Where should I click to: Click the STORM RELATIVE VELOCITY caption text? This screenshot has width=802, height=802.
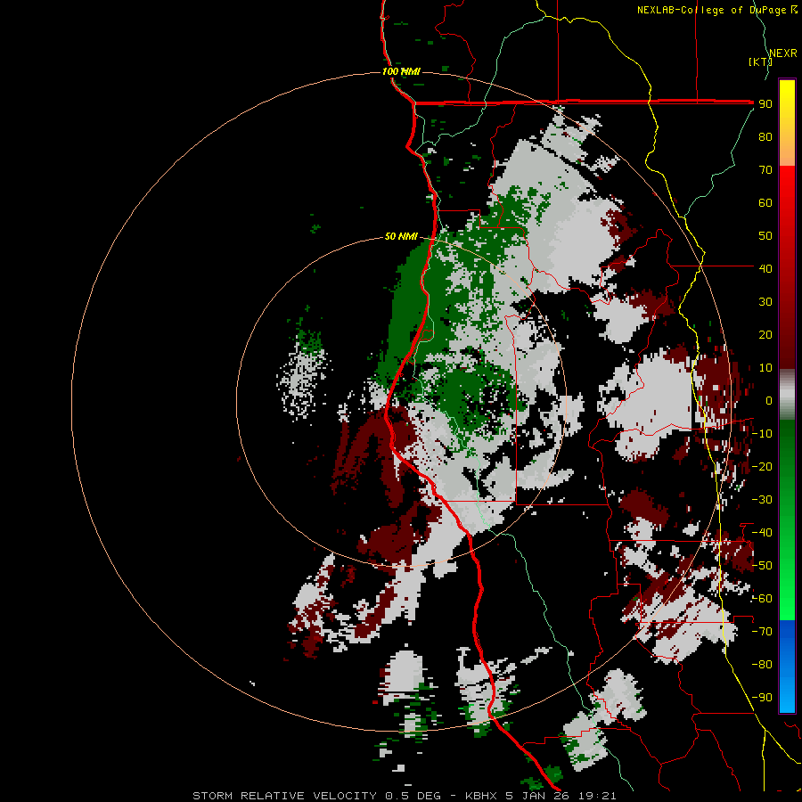284,796
